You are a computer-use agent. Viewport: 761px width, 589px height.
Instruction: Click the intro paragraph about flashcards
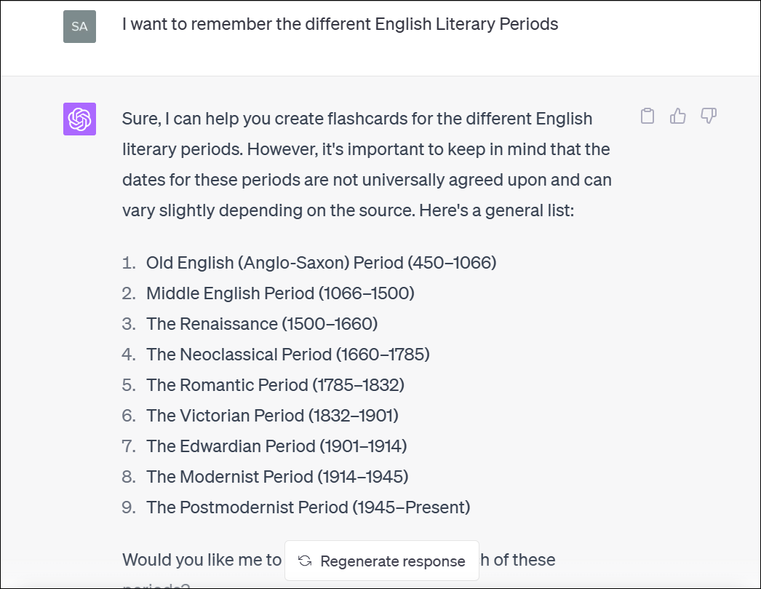[366, 164]
